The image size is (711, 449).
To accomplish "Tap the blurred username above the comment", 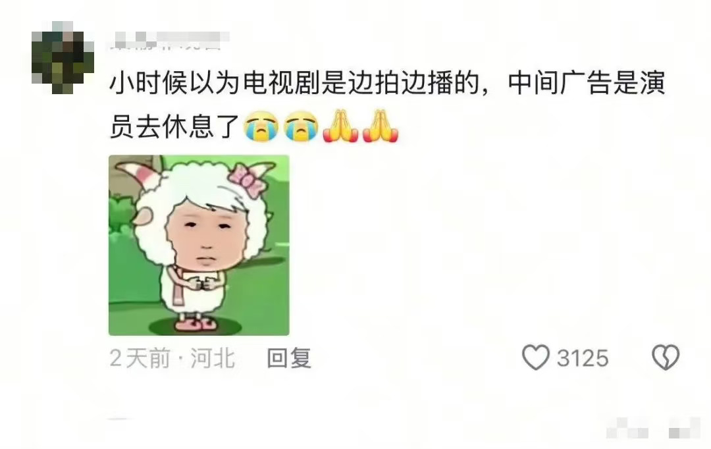I will [170, 41].
